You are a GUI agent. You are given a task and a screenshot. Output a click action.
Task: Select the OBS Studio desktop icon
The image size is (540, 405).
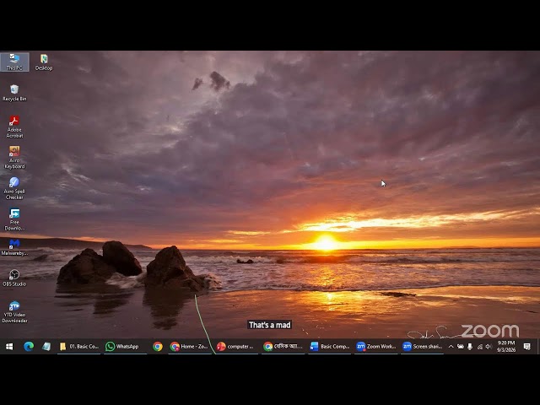(14, 278)
